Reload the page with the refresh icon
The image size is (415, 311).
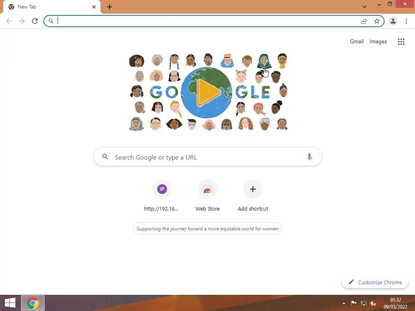(x=35, y=21)
